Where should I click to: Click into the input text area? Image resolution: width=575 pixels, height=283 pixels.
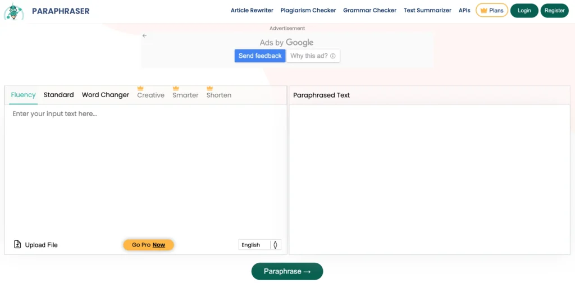(145, 171)
